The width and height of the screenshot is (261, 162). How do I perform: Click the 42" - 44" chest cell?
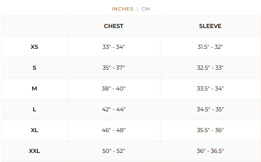[x=113, y=109]
